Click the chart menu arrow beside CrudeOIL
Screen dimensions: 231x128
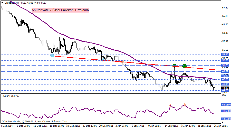pyautogui.click(x=2, y=3)
